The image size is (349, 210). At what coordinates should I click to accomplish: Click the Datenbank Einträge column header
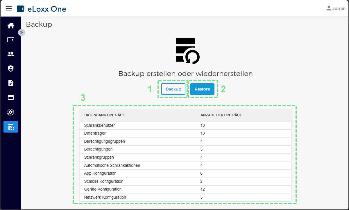tap(105, 115)
